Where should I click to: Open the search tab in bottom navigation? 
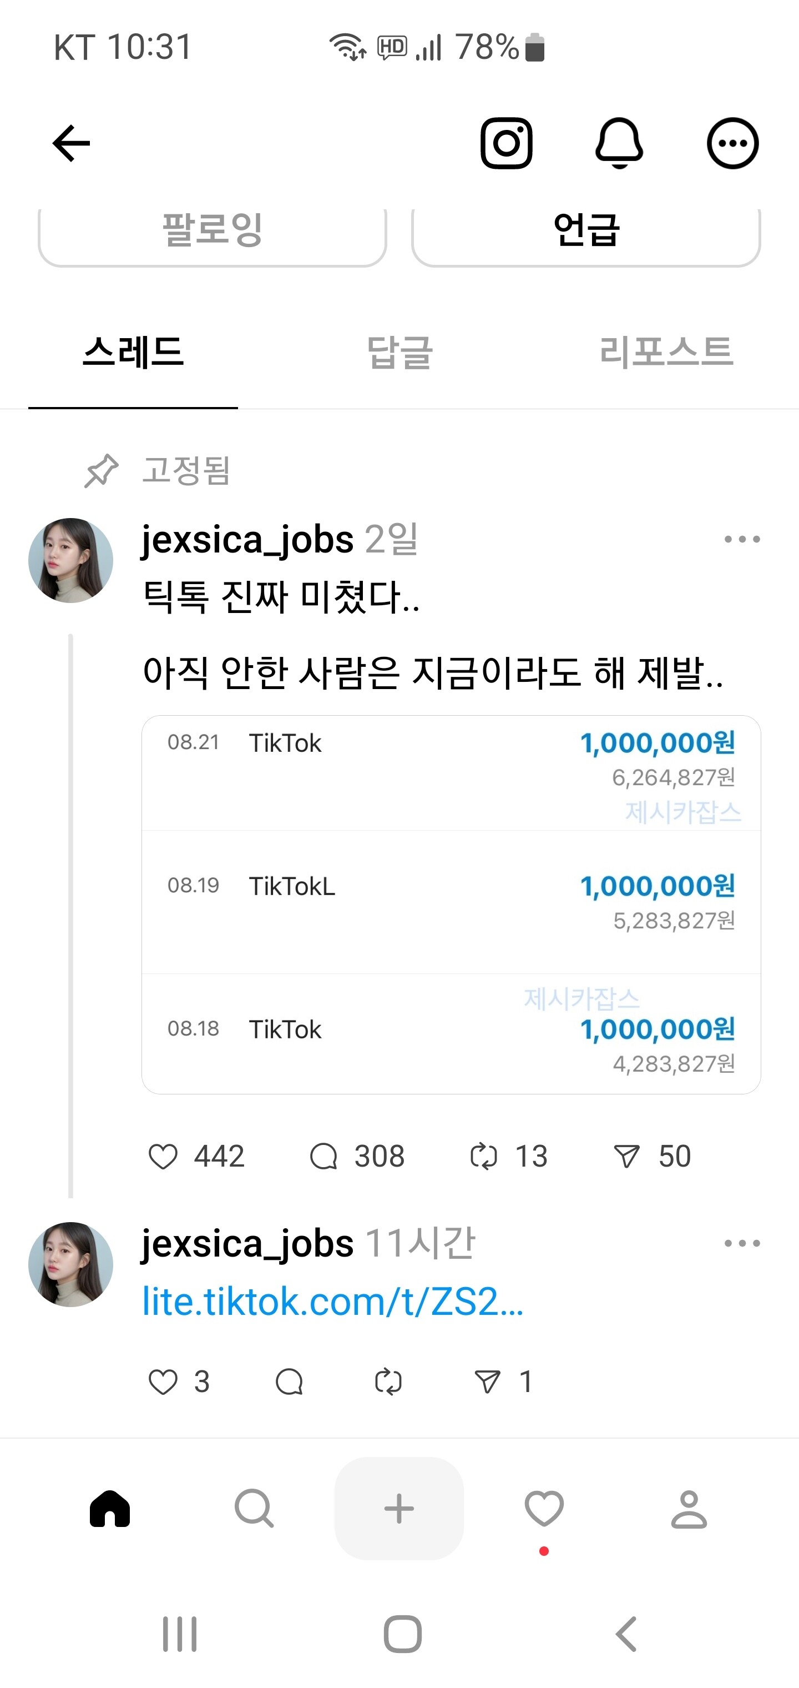coord(254,1509)
